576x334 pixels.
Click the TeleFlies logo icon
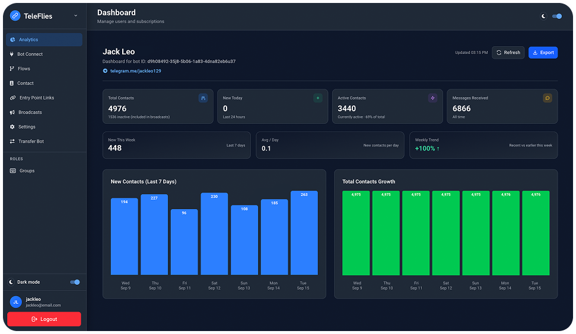(x=15, y=16)
